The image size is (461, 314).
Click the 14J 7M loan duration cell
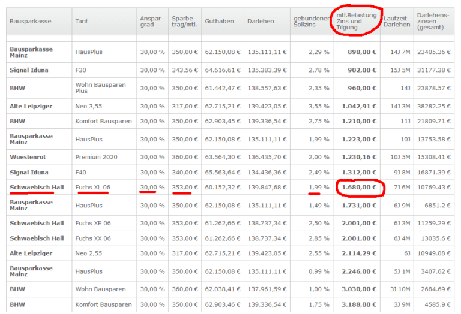tap(400, 52)
